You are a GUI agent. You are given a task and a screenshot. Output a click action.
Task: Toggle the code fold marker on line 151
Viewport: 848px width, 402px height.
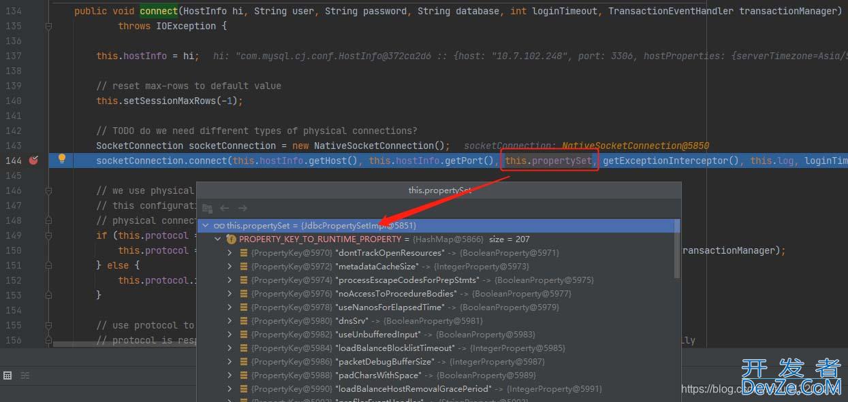(48, 265)
